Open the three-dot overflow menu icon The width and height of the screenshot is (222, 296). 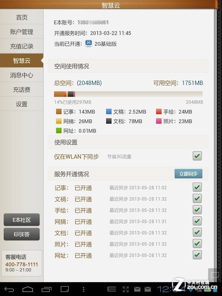(83, 289)
